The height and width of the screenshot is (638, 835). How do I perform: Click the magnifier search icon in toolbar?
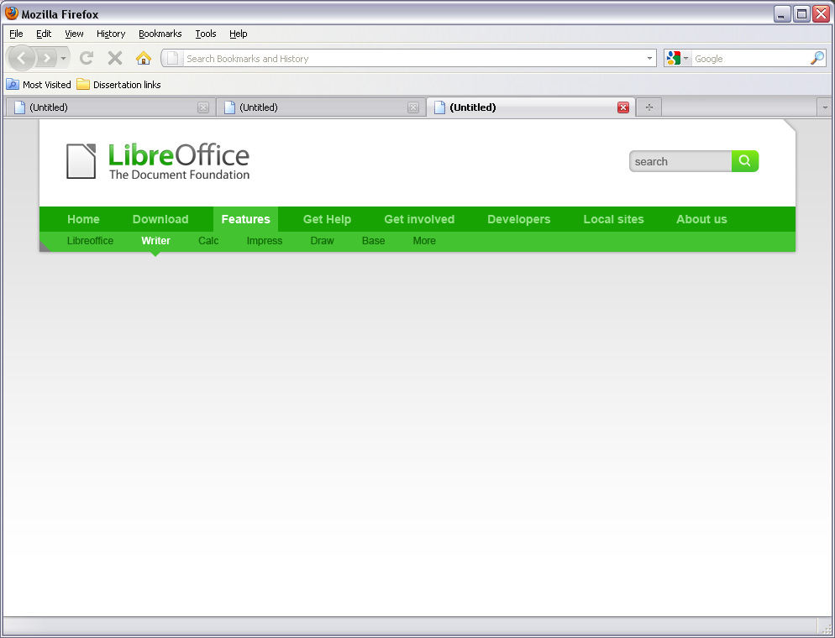coord(817,58)
